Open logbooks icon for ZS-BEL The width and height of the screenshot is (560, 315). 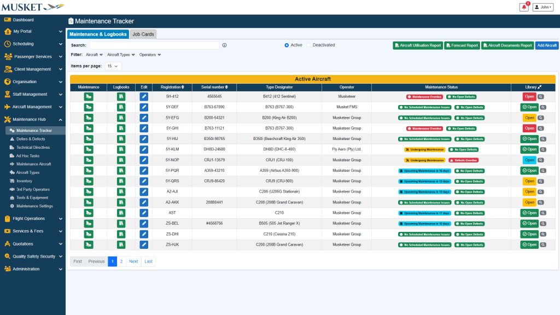tap(121, 224)
